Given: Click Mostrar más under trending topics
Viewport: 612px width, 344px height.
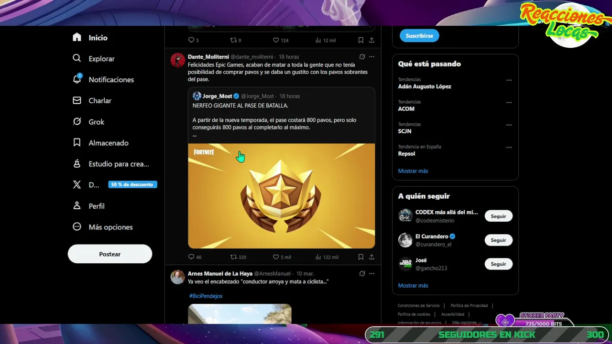Looking at the screenshot, I should pyautogui.click(x=413, y=171).
